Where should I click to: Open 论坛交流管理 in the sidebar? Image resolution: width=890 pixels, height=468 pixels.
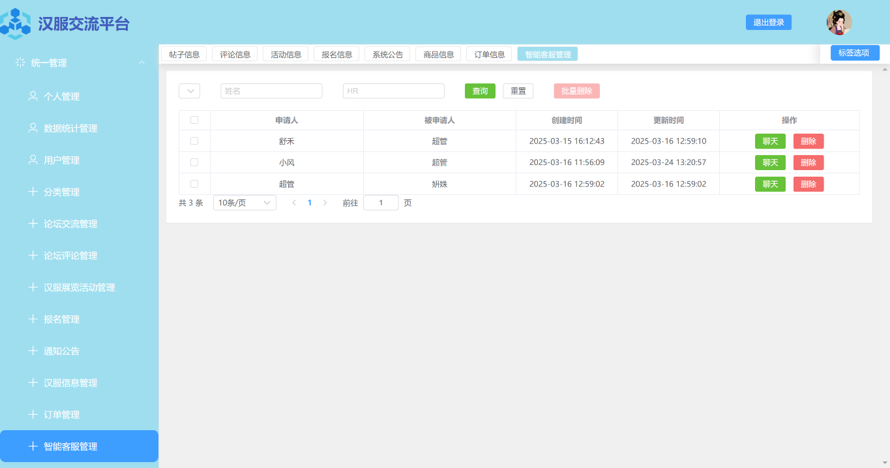click(79, 224)
